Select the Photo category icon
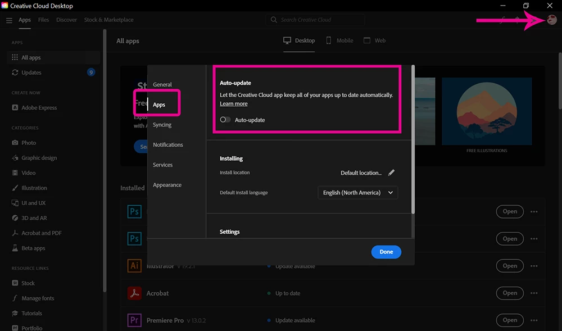This screenshot has height=331, width=562. coord(15,143)
